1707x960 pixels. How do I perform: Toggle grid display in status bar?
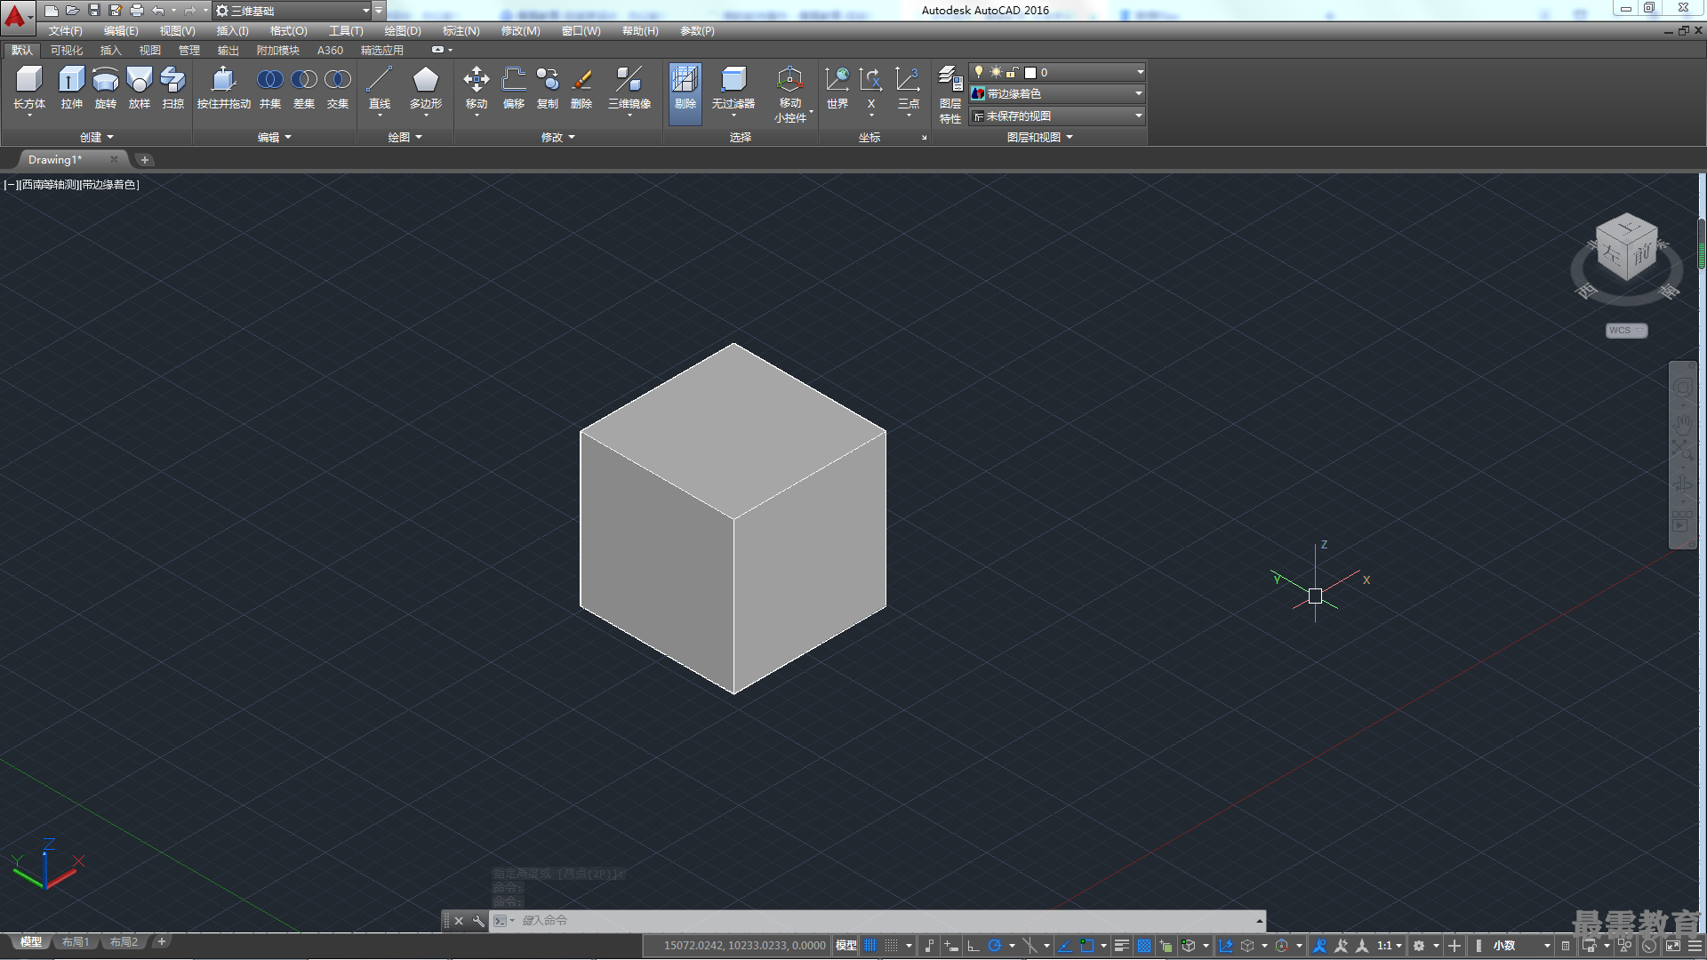point(870,946)
